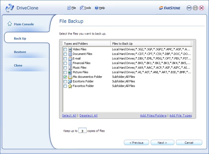Click the copies of files number field
Screen dimensions: 209x154
click(x=82, y=131)
